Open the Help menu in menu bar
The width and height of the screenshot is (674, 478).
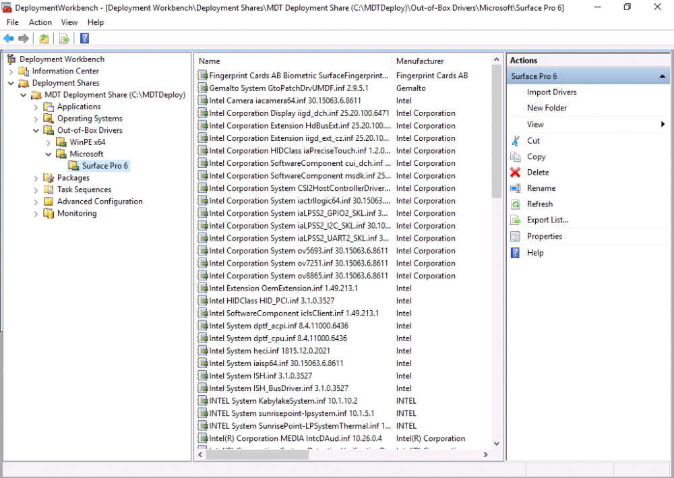[x=96, y=22]
